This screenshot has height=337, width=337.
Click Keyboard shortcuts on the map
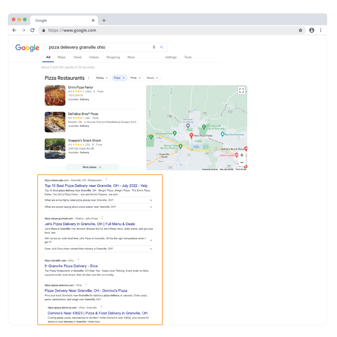(x=210, y=170)
